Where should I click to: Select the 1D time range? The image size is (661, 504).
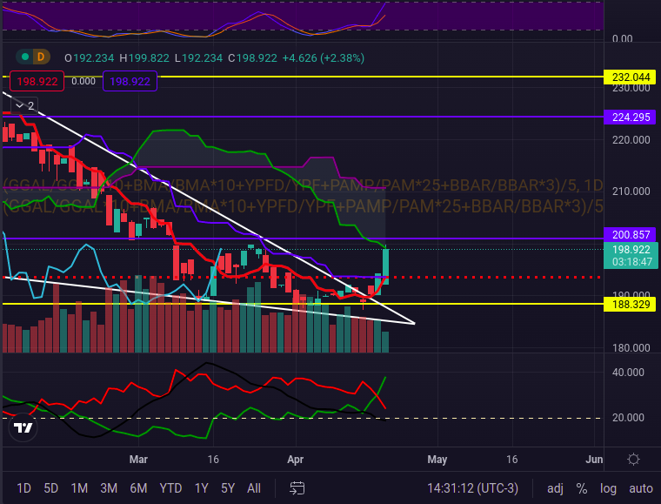pos(23,488)
